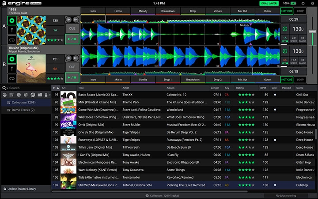Click the USB drive icon in library toolbar

47,95
